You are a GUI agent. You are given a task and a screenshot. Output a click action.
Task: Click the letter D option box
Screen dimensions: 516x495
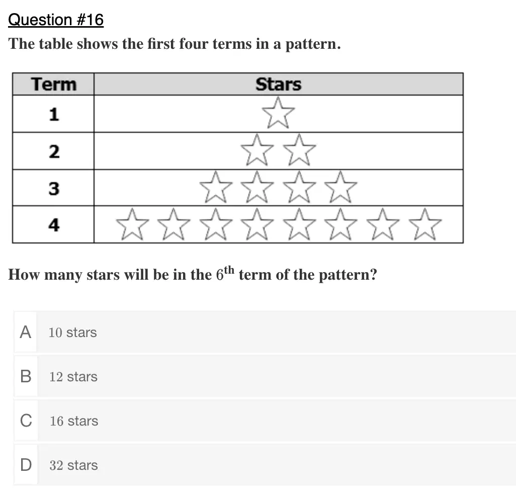coord(26,465)
